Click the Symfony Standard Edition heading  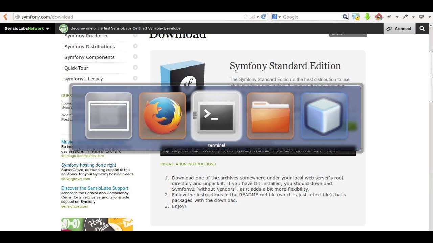coord(285,66)
